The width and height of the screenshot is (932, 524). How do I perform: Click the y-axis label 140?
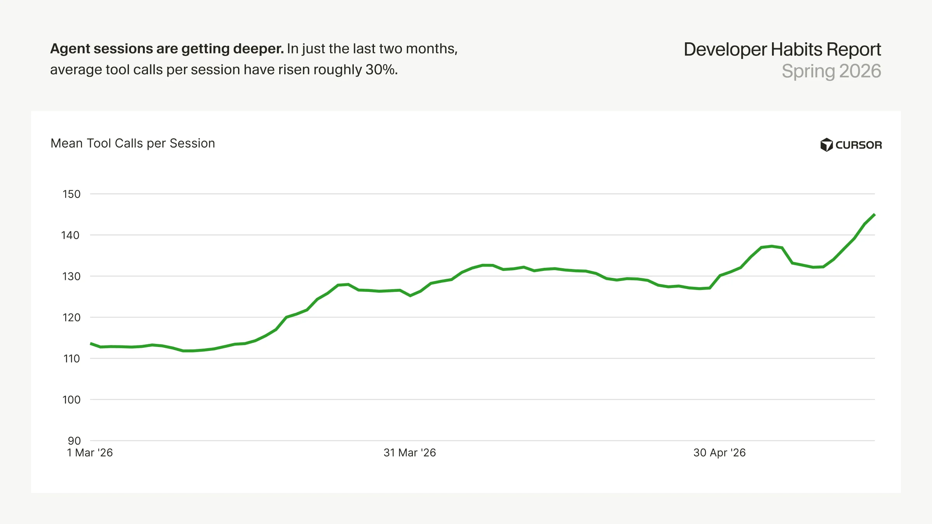(x=70, y=235)
